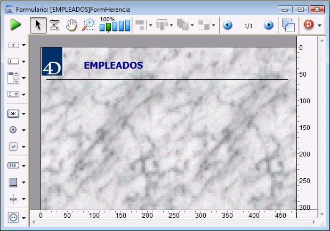Expand the alignment tool dropdown arrow
The image size is (330, 231).
click(150, 25)
